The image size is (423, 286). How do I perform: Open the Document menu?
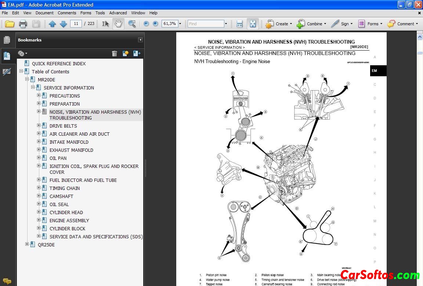tap(44, 13)
